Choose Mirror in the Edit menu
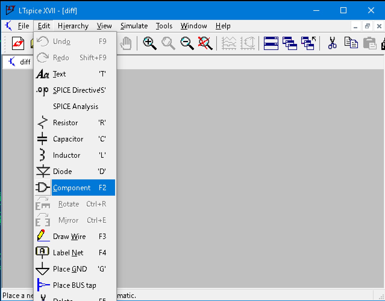Image resolution: width=385 pixels, height=301 pixels. pyautogui.click(x=75, y=220)
